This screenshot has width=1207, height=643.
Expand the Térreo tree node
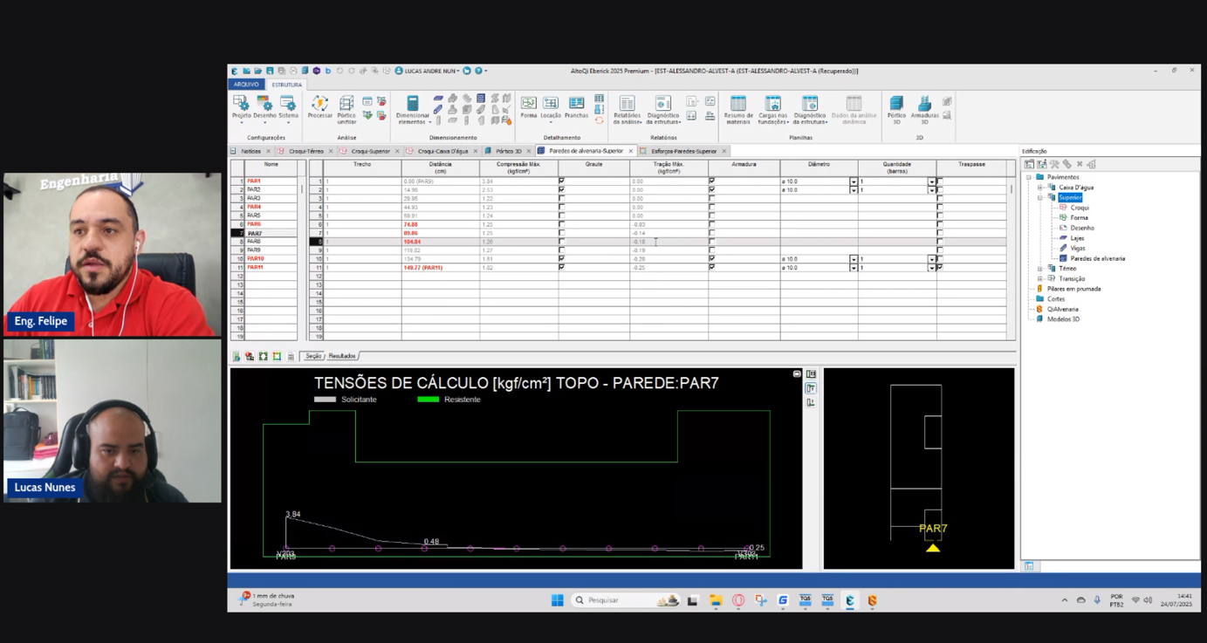coord(1040,269)
